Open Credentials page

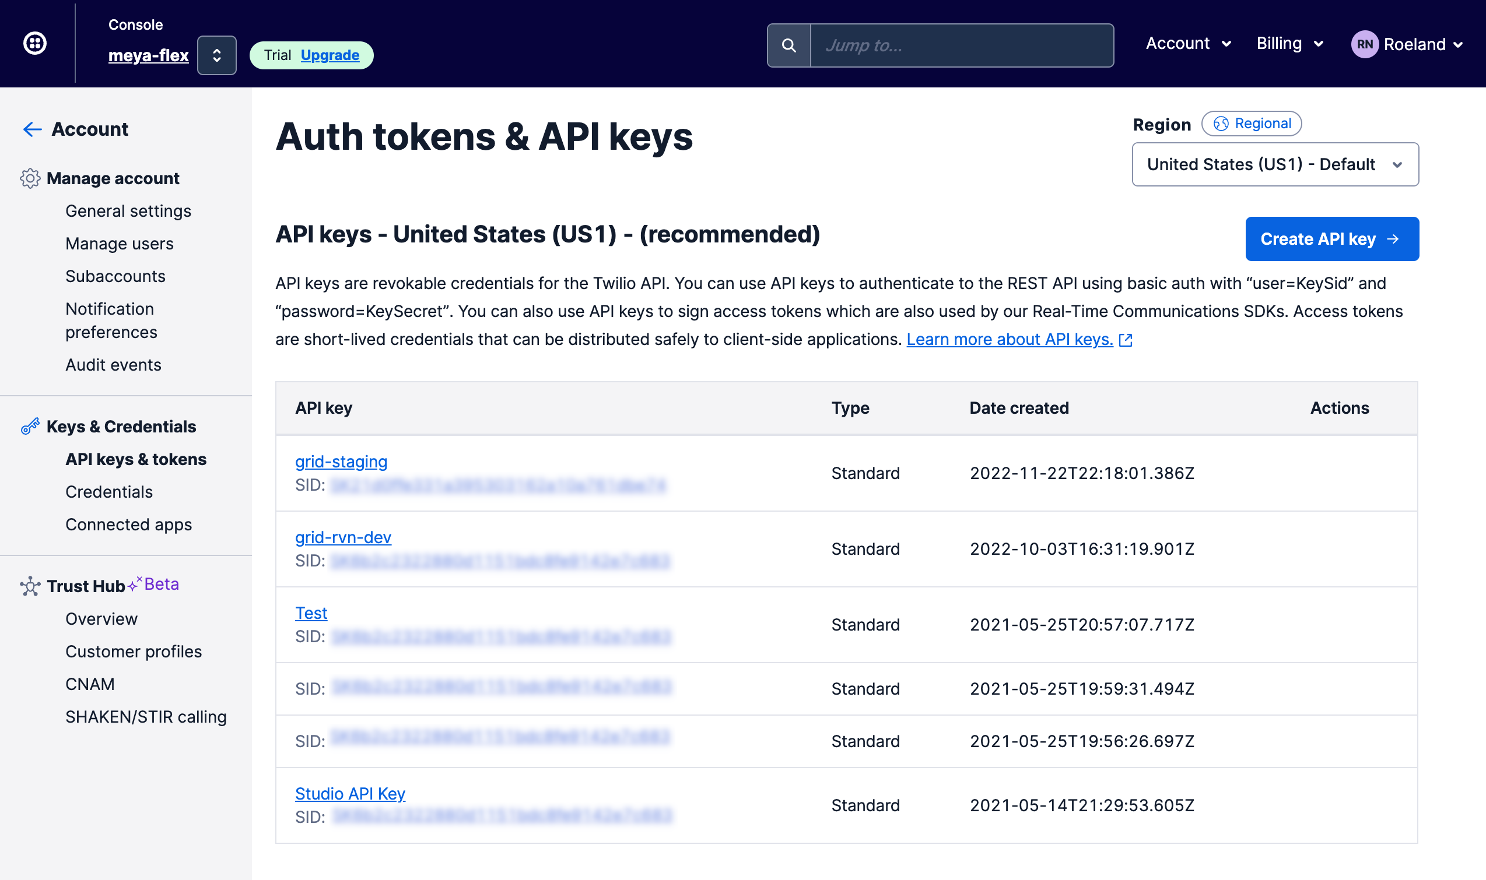(x=108, y=492)
